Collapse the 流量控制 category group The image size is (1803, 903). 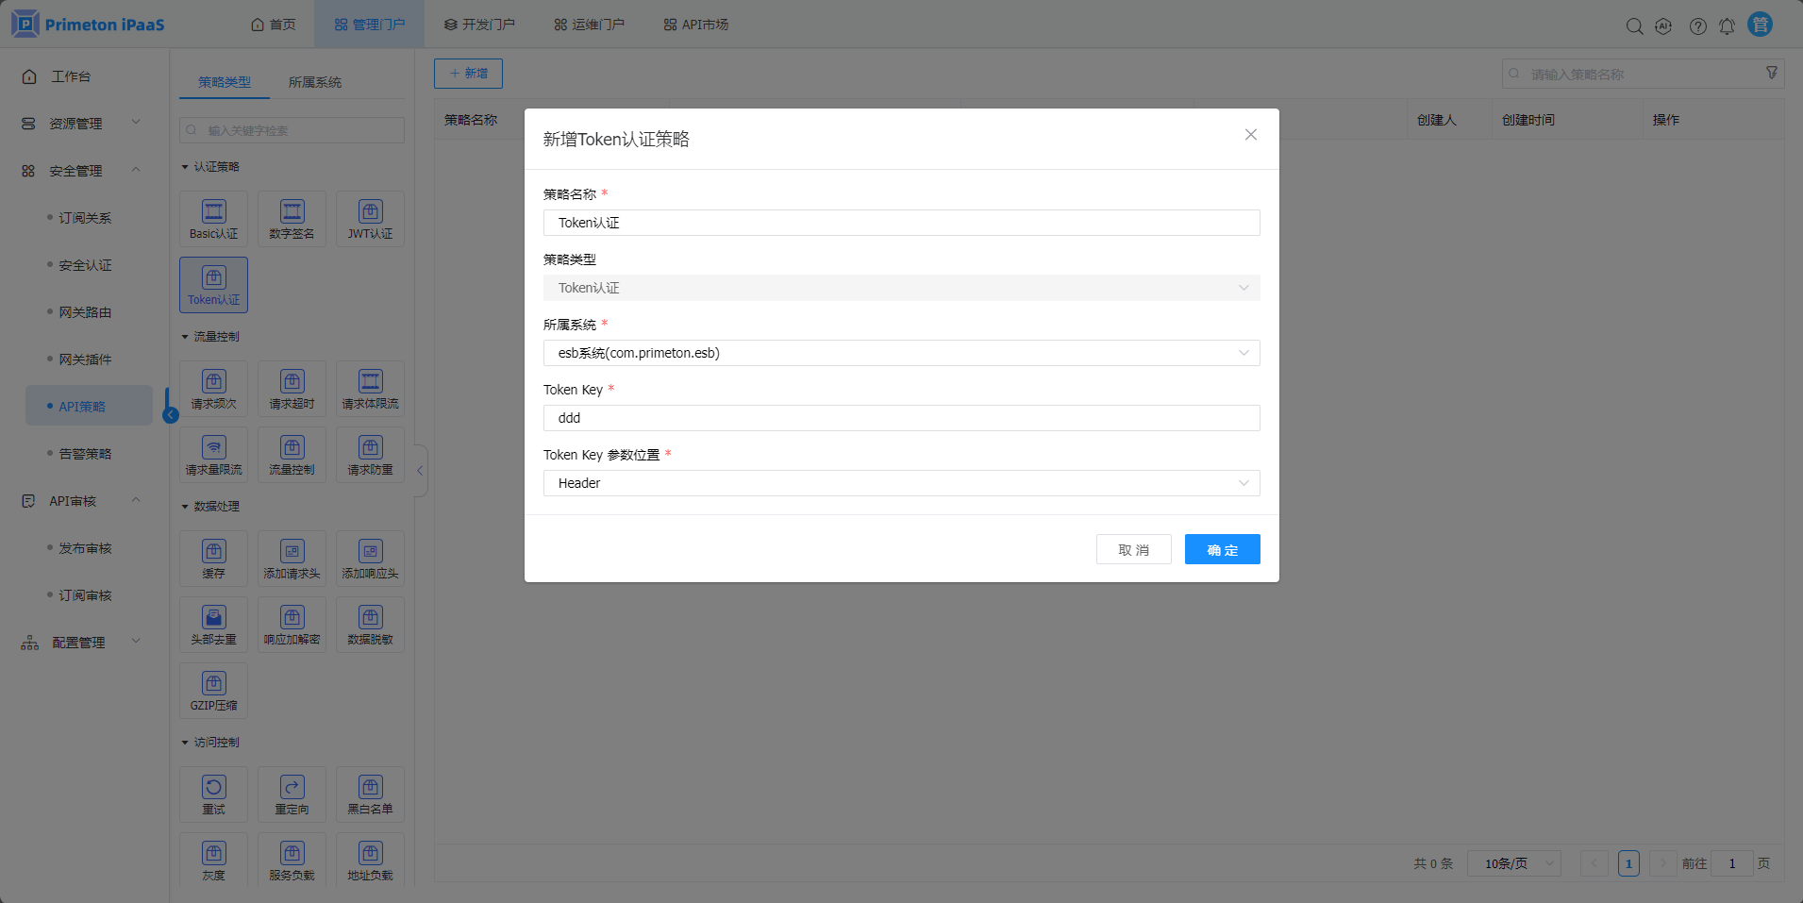pyautogui.click(x=186, y=337)
